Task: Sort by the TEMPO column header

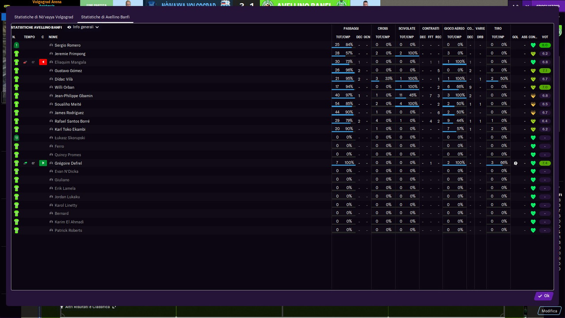Action: 29,37
